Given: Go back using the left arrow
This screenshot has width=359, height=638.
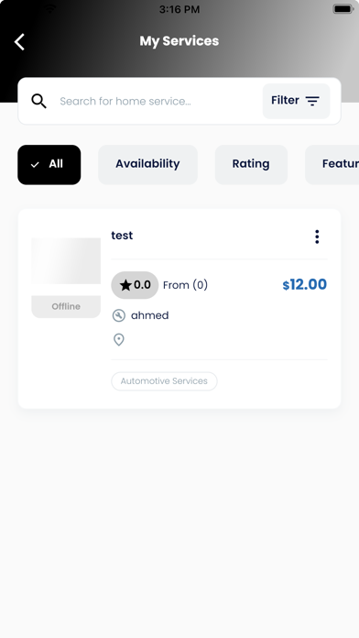Looking at the screenshot, I should click(x=19, y=41).
